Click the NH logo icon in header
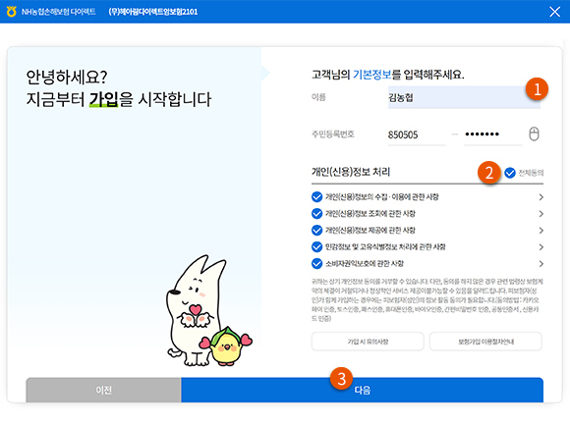Viewport: 570px width, 426px height. tap(12, 11)
